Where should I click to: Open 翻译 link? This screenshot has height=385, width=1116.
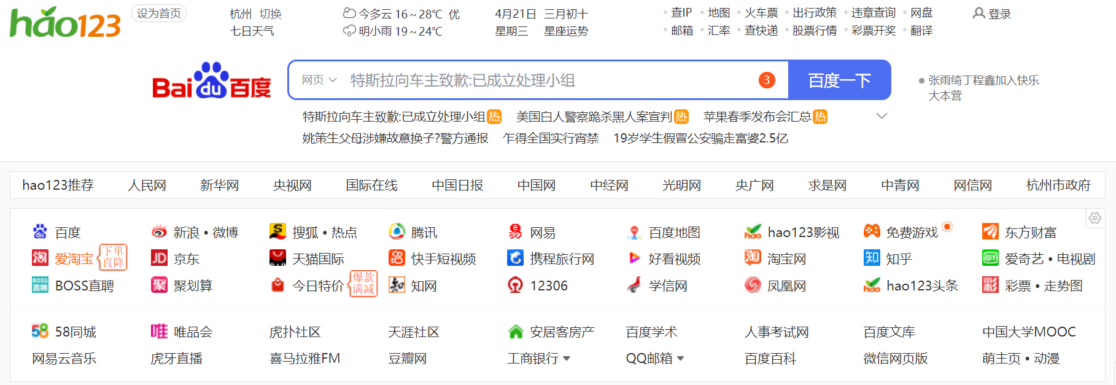tap(921, 31)
